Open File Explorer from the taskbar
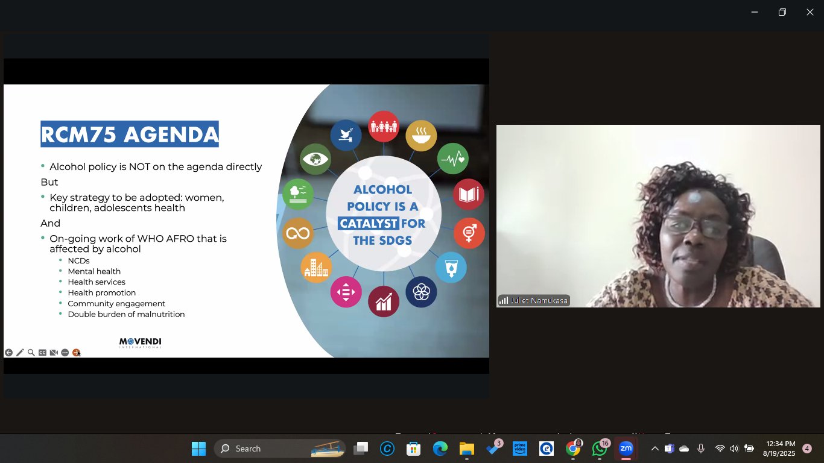 pyautogui.click(x=466, y=449)
